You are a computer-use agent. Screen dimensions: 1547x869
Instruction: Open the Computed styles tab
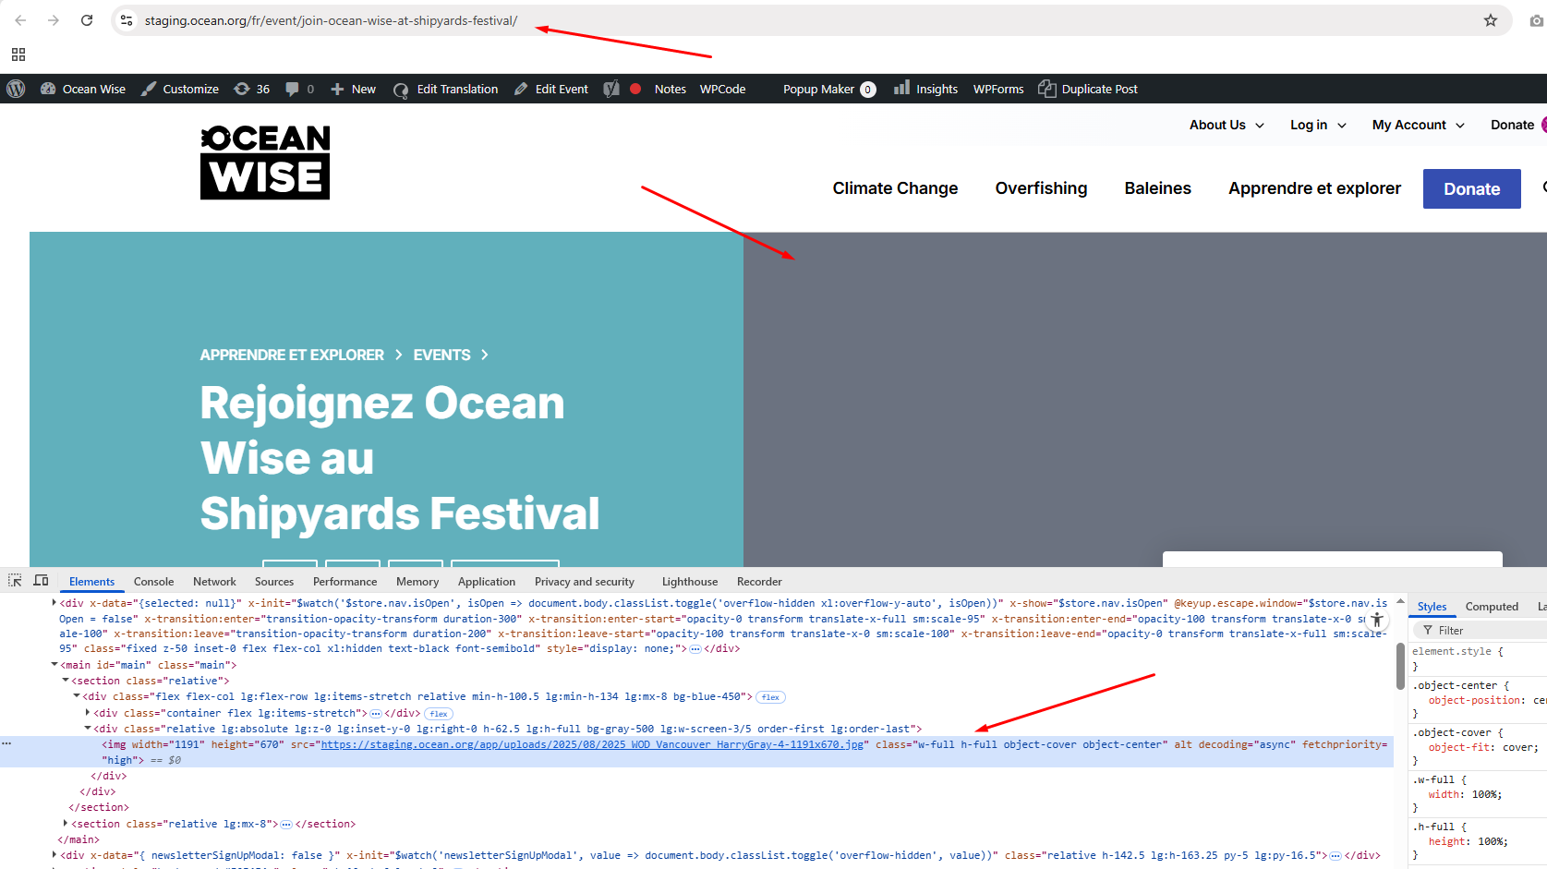[x=1491, y=607]
